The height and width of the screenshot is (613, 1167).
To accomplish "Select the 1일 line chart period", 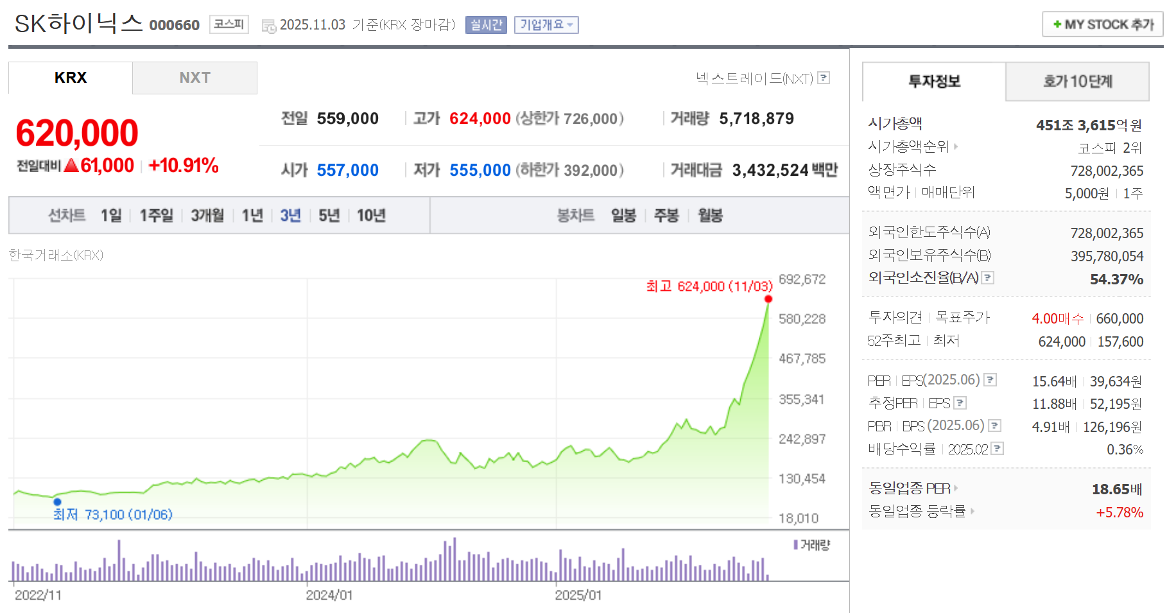I will tap(111, 216).
